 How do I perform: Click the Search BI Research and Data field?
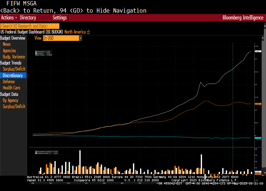(x=30, y=26)
